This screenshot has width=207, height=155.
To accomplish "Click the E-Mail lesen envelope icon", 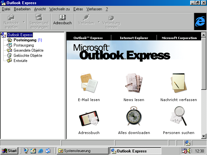I will [x=89, y=83].
